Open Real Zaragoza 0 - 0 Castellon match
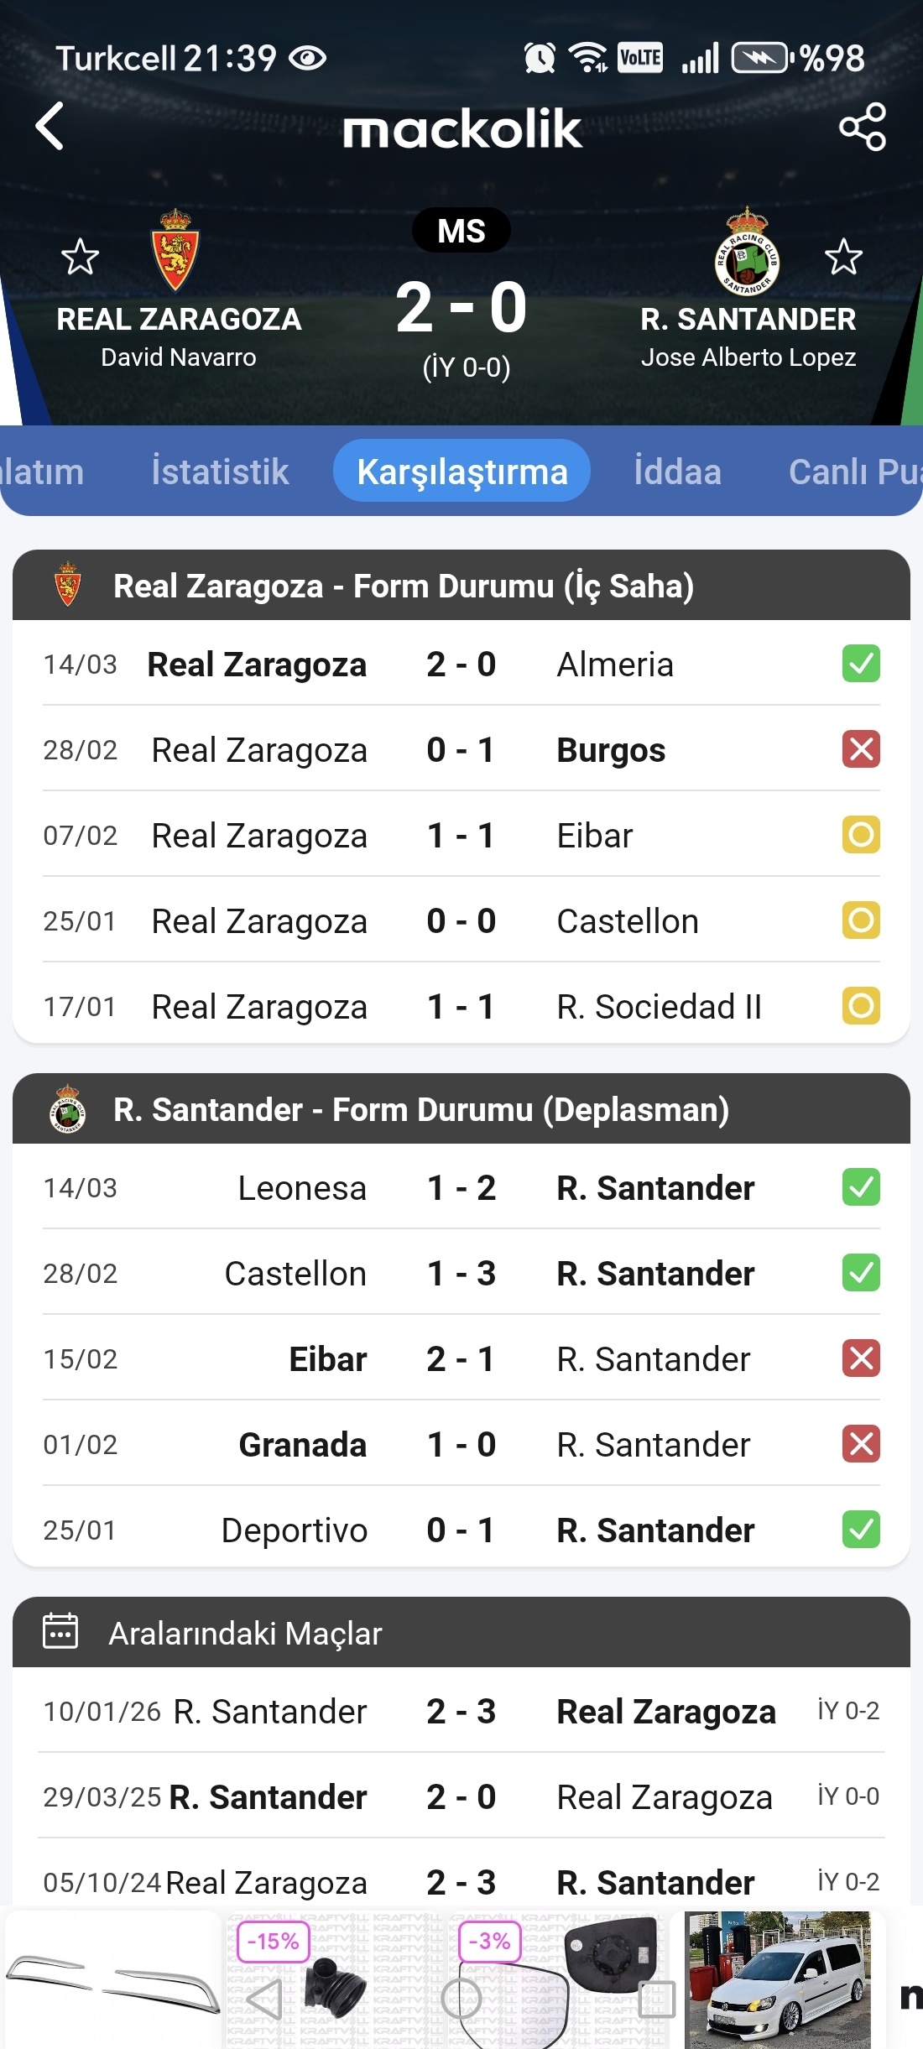The width and height of the screenshot is (923, 2049). [x=461, y=921]
